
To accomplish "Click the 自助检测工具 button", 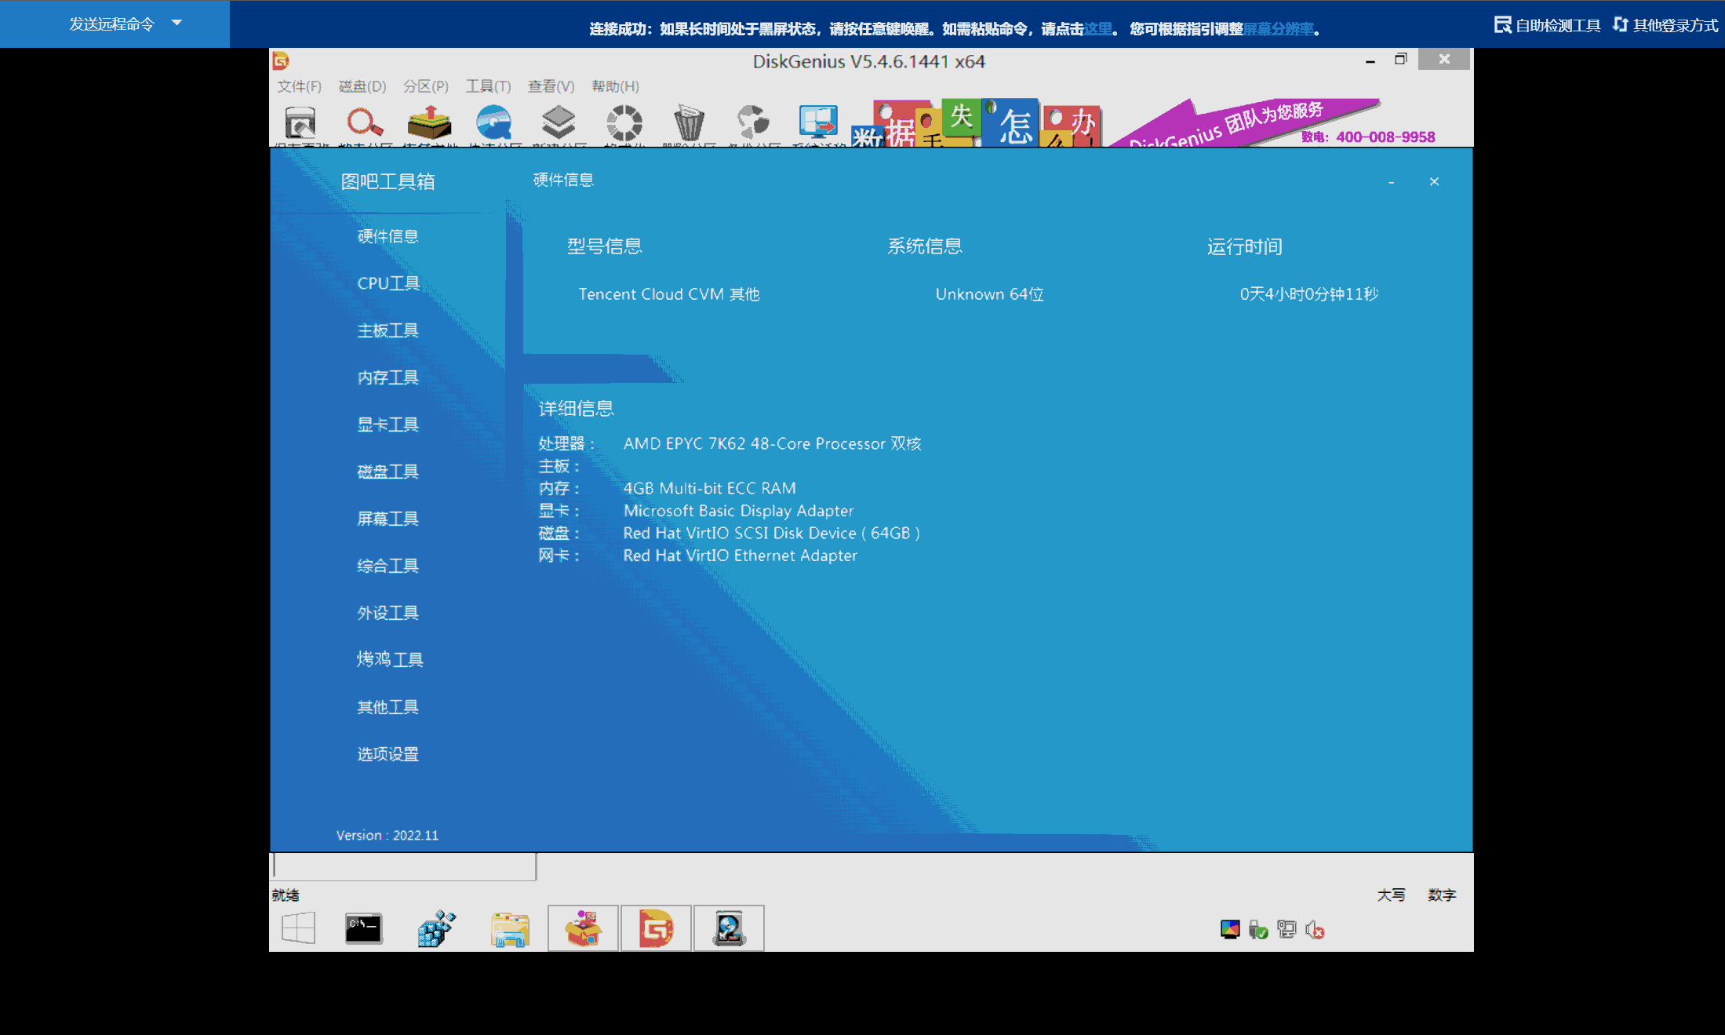I will (x=1547, y=25).
